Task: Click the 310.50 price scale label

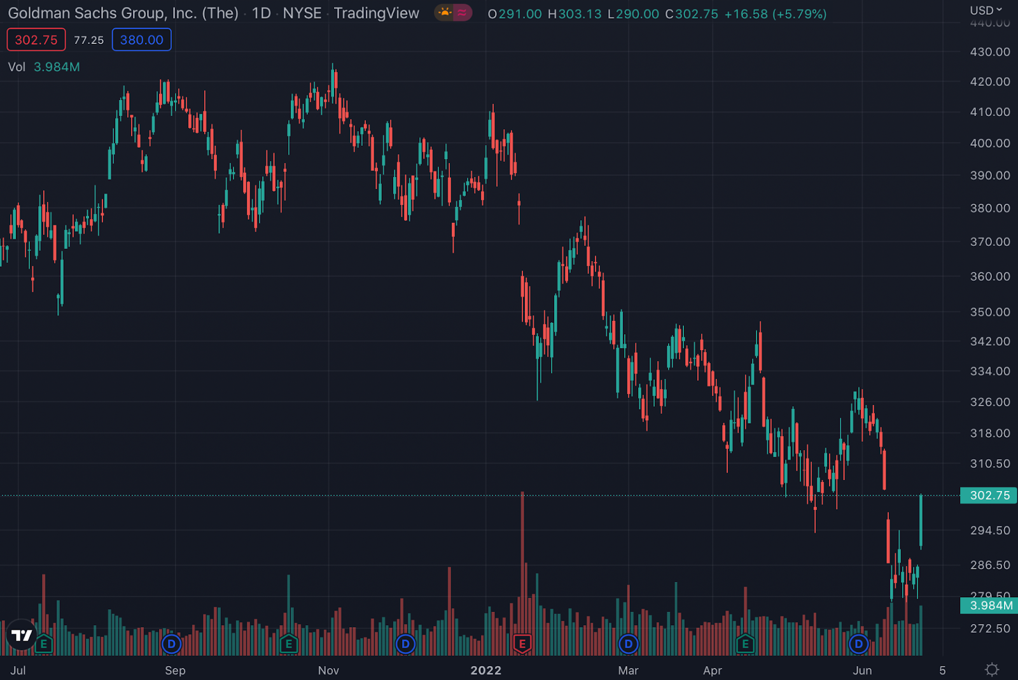Action: 990,464
